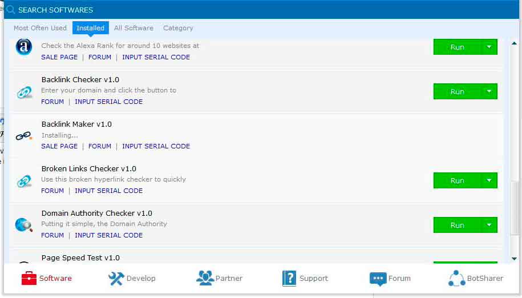Click the Alexa Rank software icon
522x298 pixels.
24,47
